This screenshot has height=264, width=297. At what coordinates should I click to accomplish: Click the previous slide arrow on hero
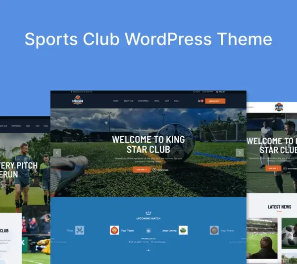point(57,153)
